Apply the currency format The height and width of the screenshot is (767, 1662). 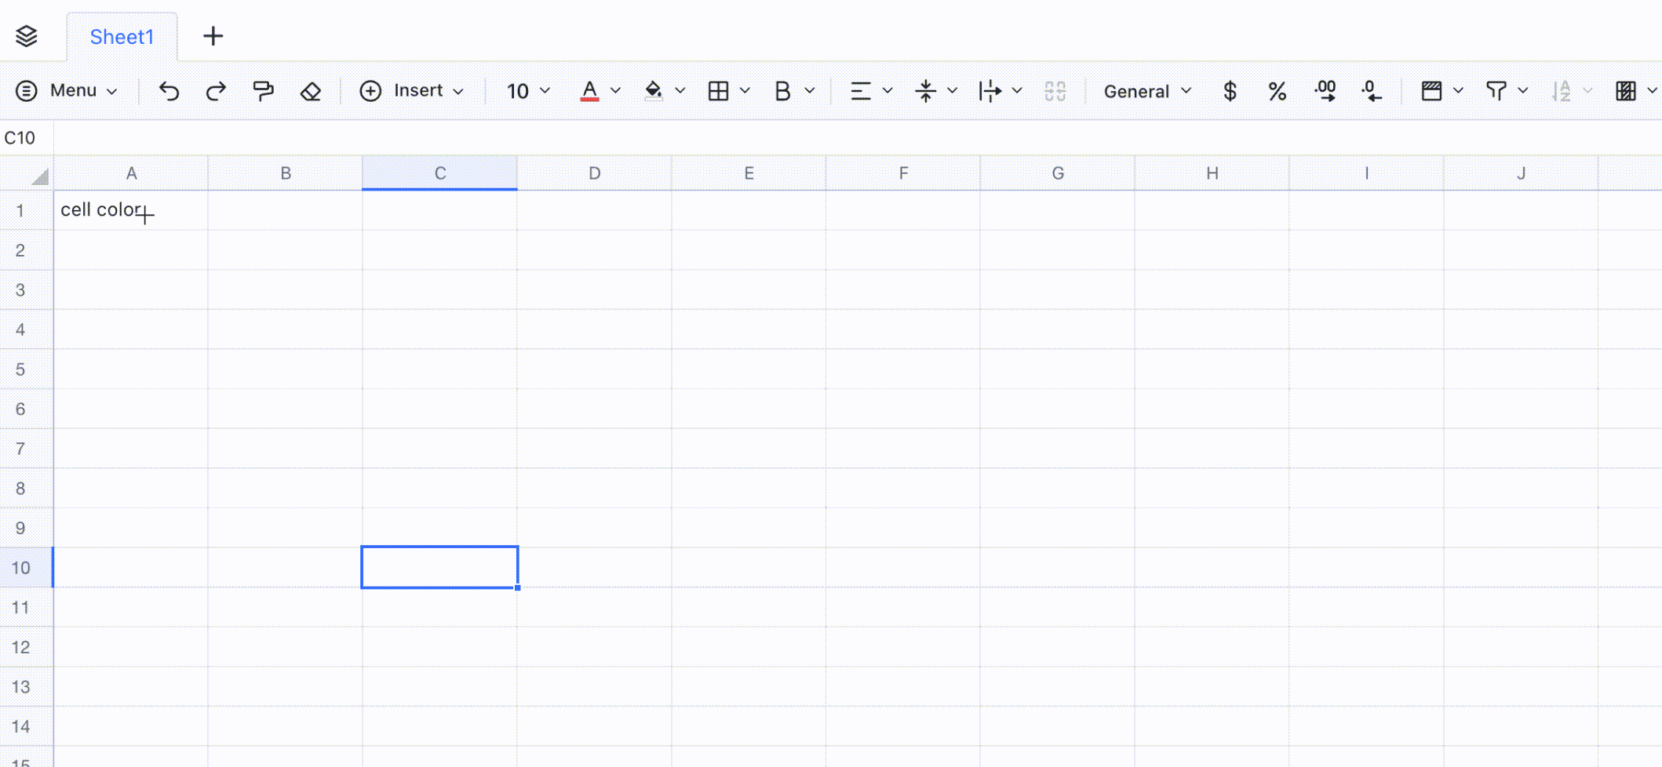click(1230, 91)
